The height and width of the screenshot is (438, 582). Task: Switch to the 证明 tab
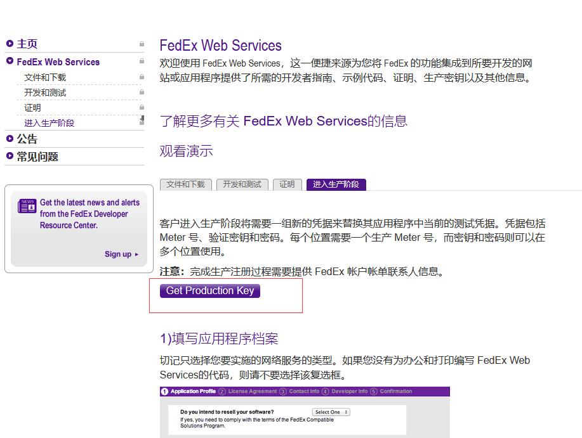288,184
